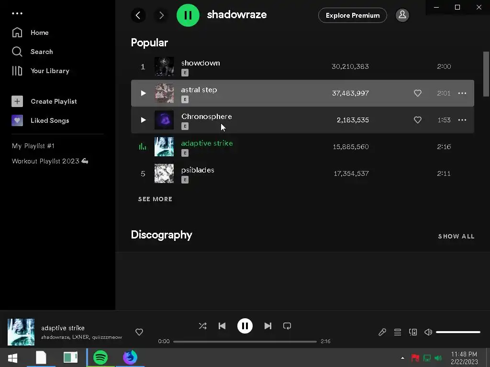Pause using the green header button

click(188, 15)
